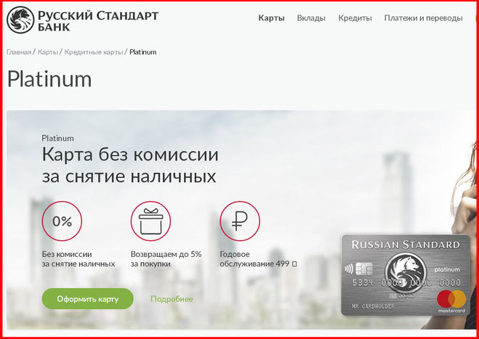The height and width of the screenshot is (339, 479).
Task: Click MR CARDHOLDER name on the card
Action: (373, 306)
